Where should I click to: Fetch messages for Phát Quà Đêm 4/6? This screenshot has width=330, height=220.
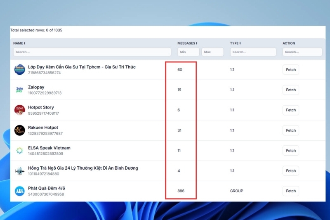291,191
